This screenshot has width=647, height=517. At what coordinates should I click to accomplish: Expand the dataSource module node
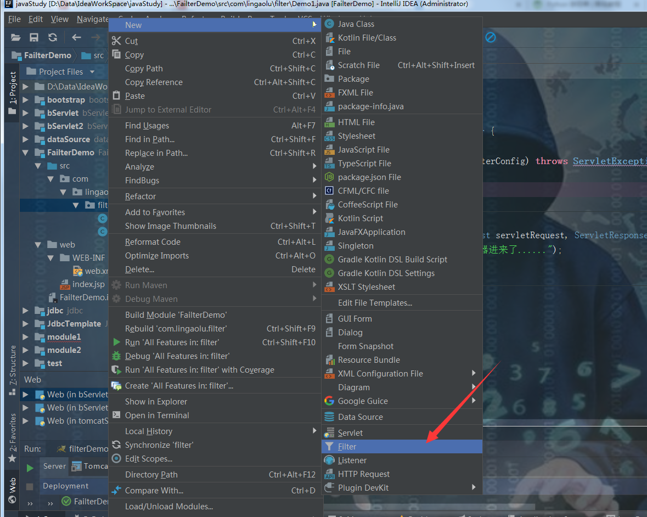click(x=26, y=139)
